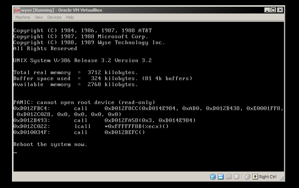Click the floppy disk indicator icon
The image size is (299, 188).
tap(220, 177)
